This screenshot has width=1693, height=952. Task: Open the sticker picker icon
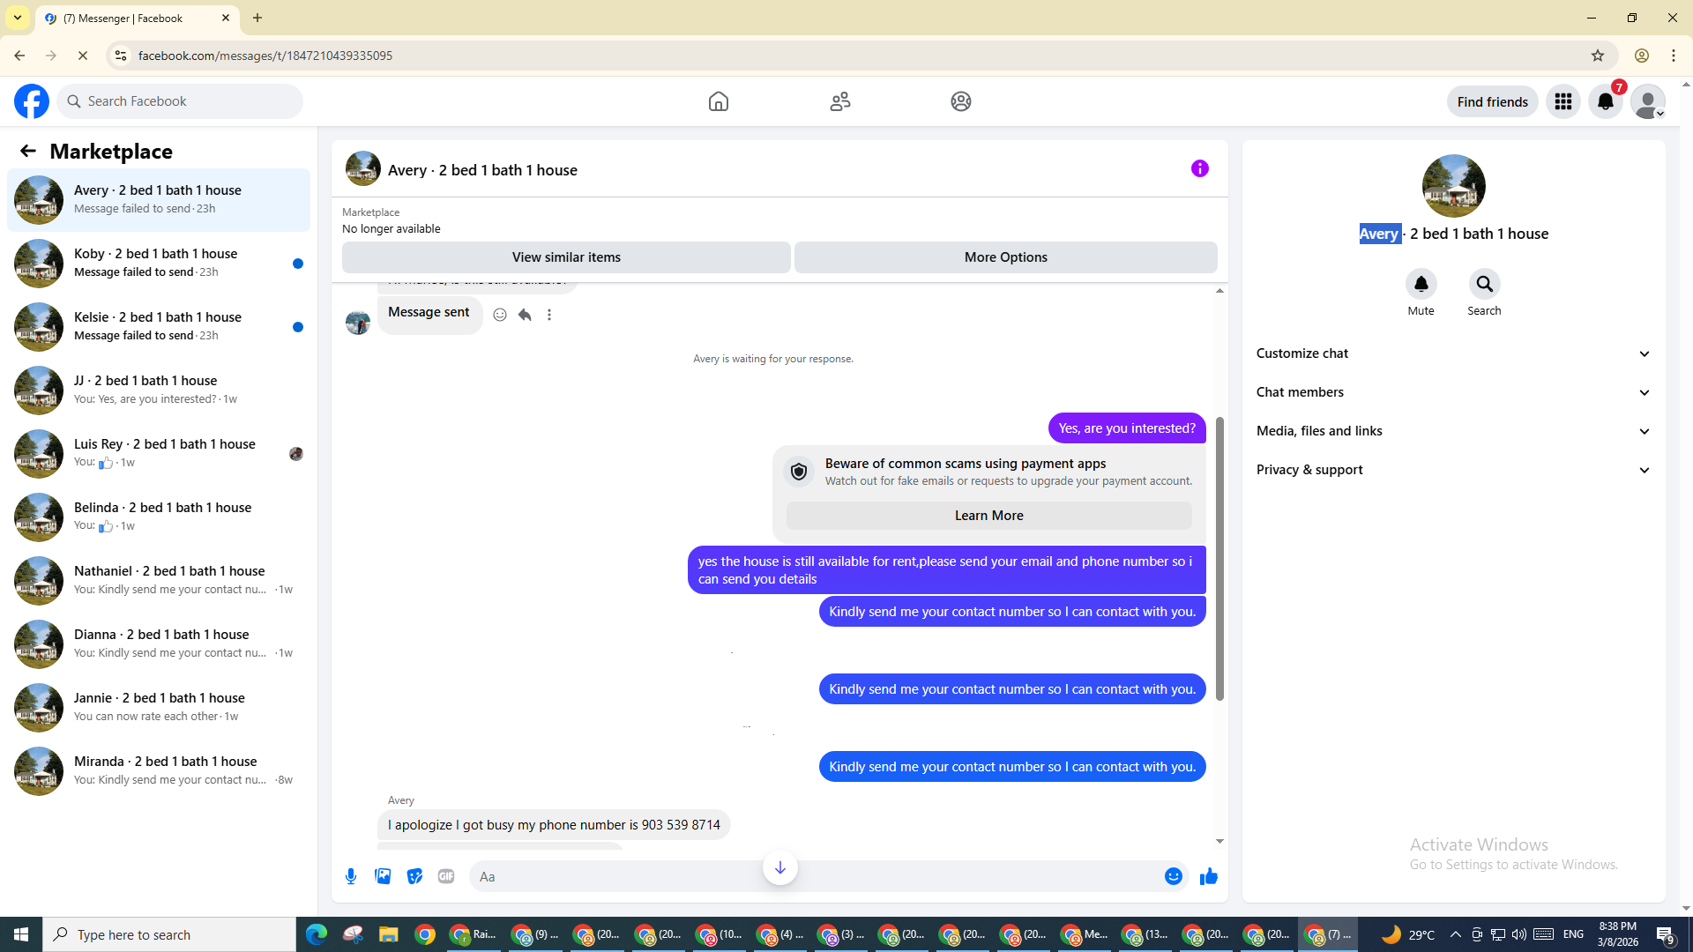pos(414,876)
